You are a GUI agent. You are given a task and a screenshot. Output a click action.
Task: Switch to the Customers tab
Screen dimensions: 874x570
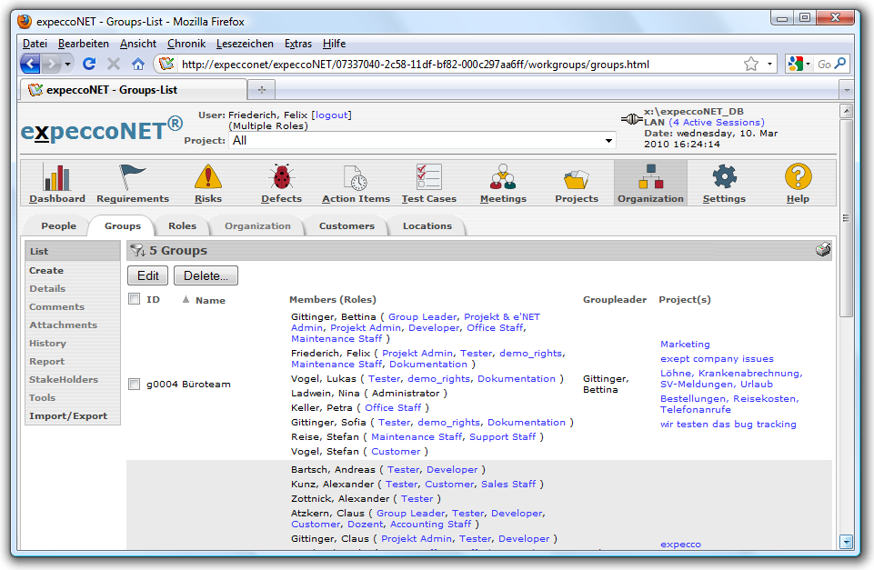[x=347, y=226]
